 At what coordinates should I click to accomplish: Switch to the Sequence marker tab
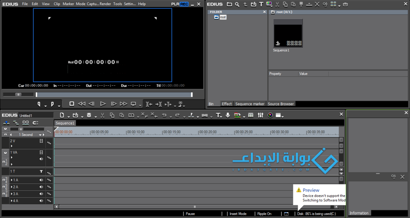[250, 104]
